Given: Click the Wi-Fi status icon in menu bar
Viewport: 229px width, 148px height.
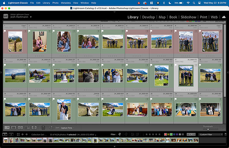Looking at the screenshot, I should click(188, 3).
